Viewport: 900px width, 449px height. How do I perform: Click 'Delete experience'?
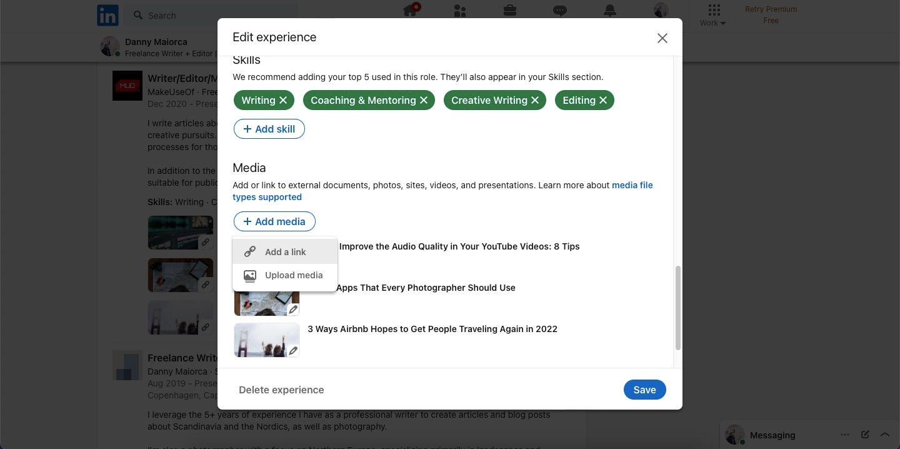281,390
